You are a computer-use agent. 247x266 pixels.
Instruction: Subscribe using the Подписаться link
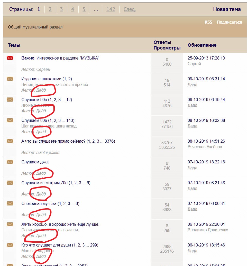pyautogui.click(x=229, y=22)
